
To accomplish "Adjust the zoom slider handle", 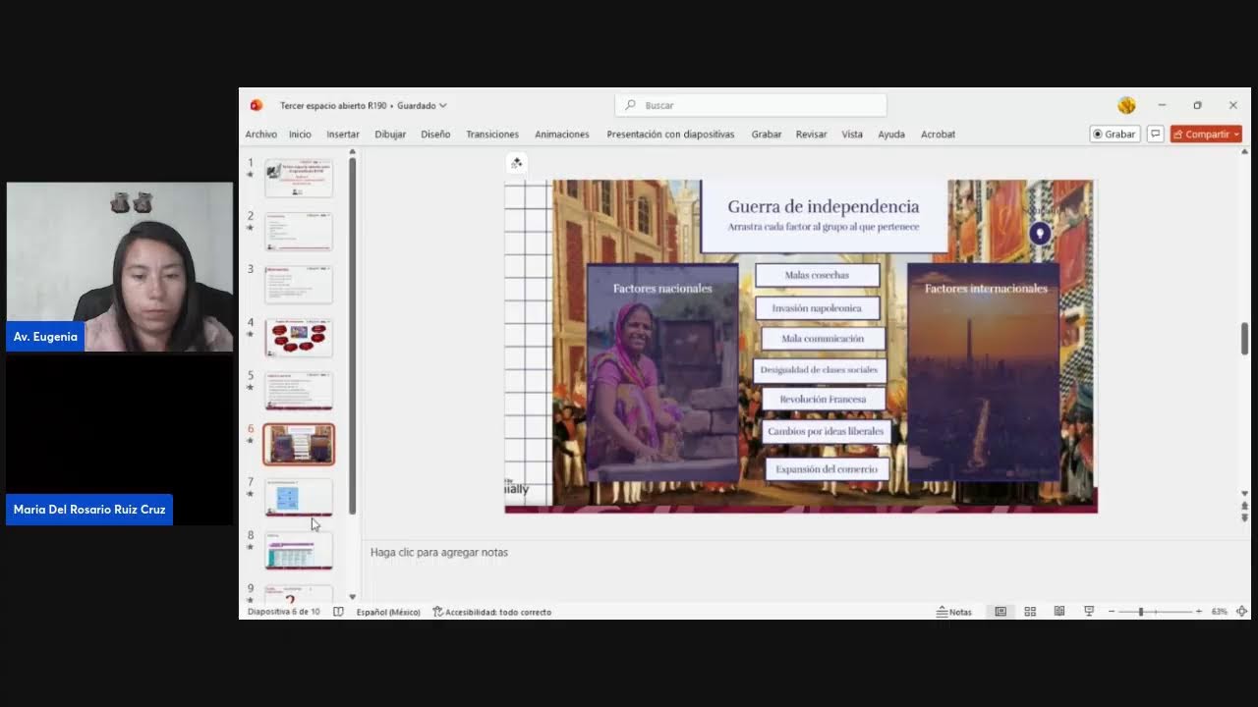I will 1141,611.
